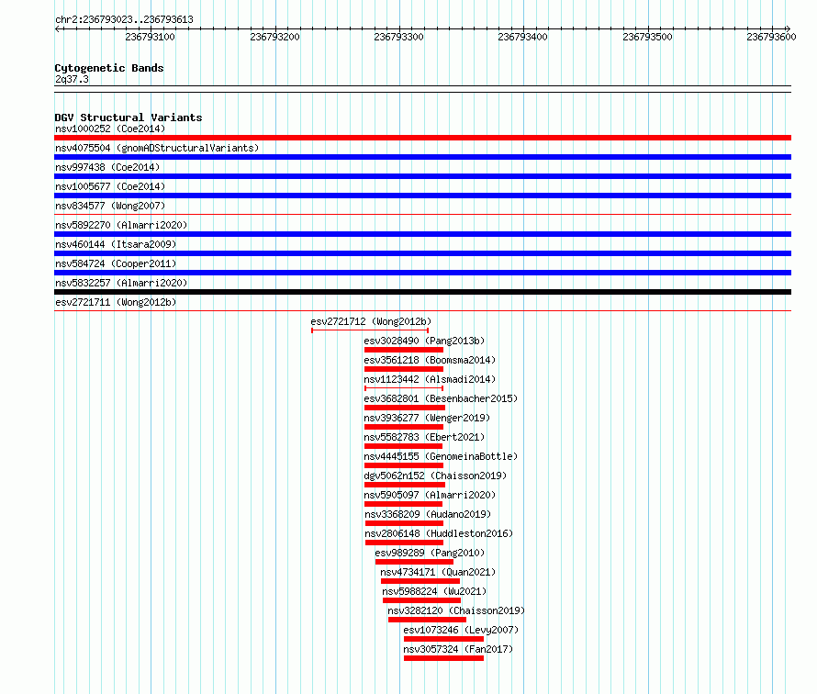This screenshot has width=817, height=694.
Task: Select the 2q37.3 cytogenetic band label
Action: [72, 79]
